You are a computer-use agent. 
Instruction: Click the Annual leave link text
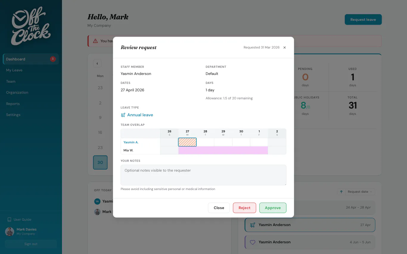click(x=140, y=115)
